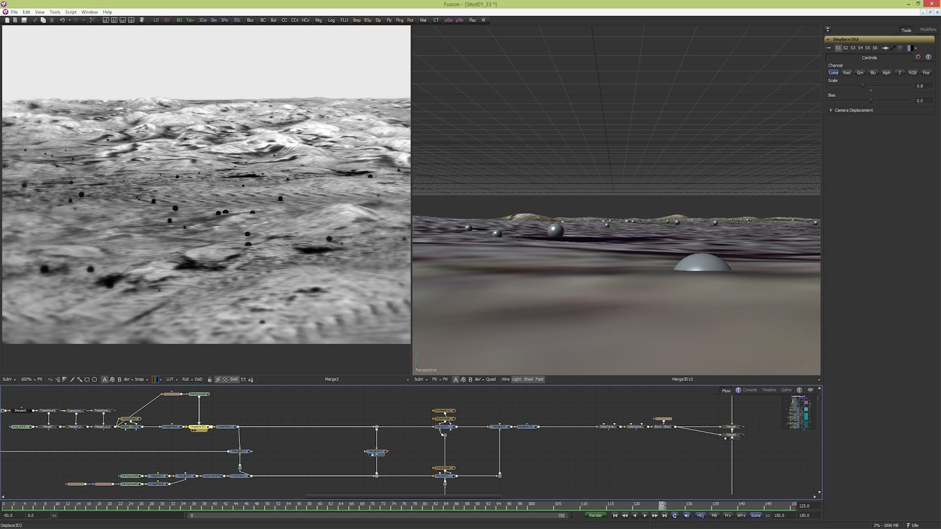Toggle the loop playback button
The width and height of the screenshot is (941, 529).
[x=674, y=515]
